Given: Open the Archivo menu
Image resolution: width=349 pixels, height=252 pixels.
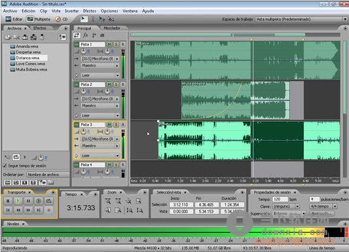Looking at the screenshot, I should click(10, 11).
